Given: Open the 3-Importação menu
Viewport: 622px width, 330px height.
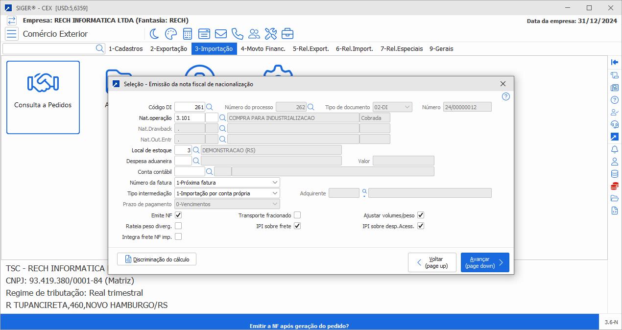Looking at the screenshot, I should pos(214,48).
